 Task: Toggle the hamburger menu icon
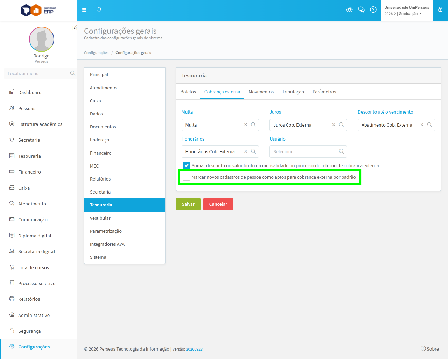coord(84,10)
